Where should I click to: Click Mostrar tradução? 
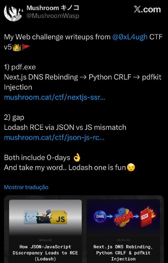click(26, 187)
